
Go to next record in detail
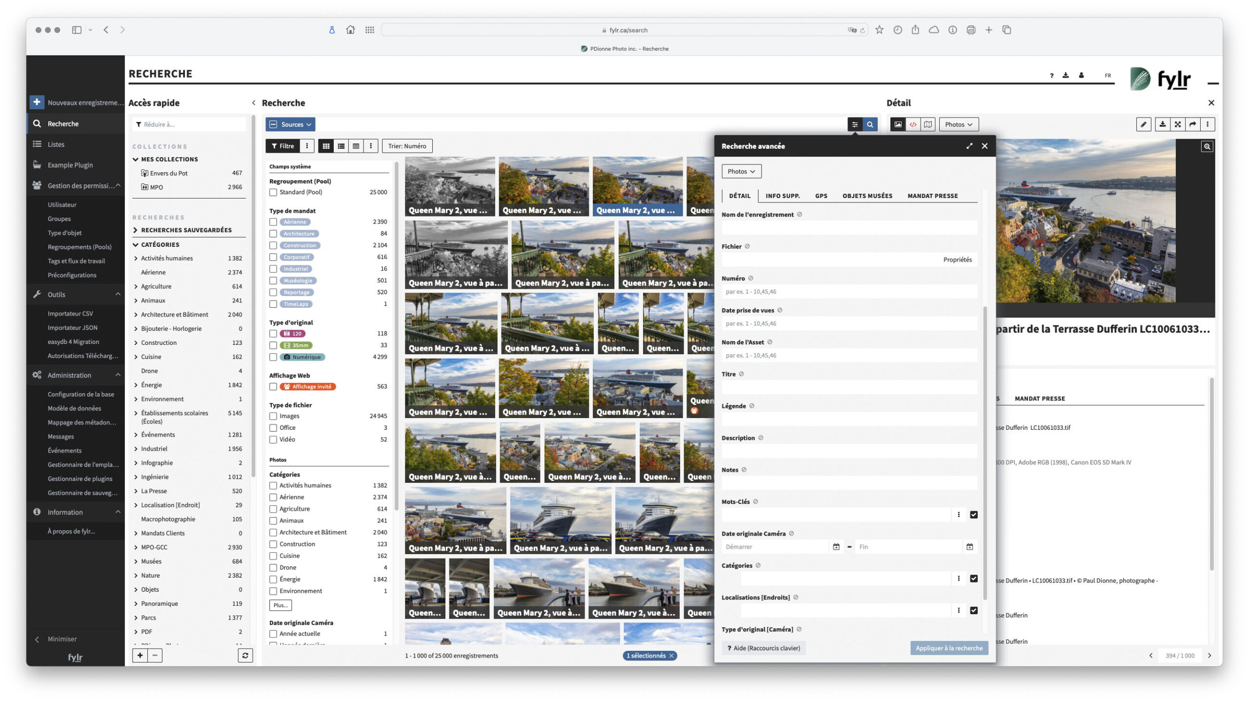pos(1209,656)
